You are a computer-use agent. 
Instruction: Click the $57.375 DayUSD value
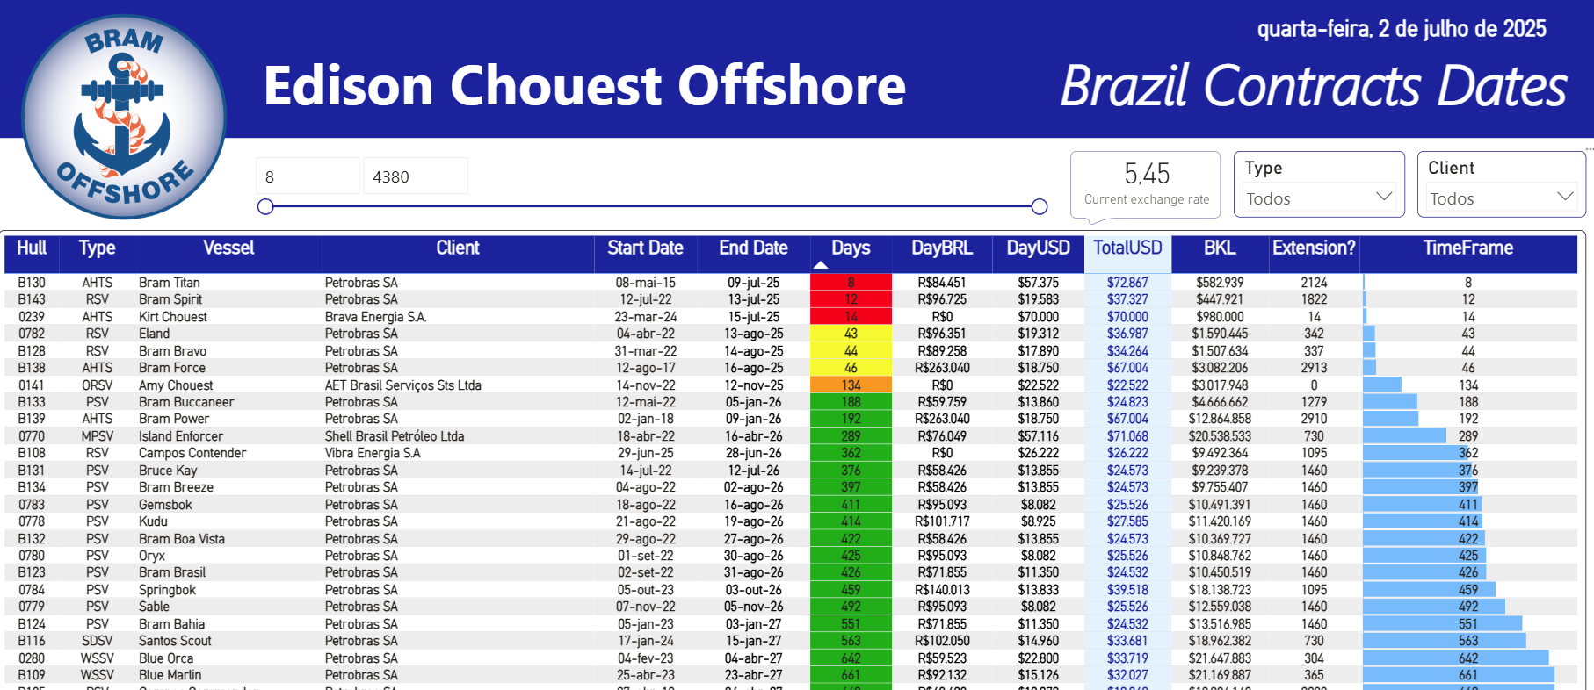(1039, 283)
